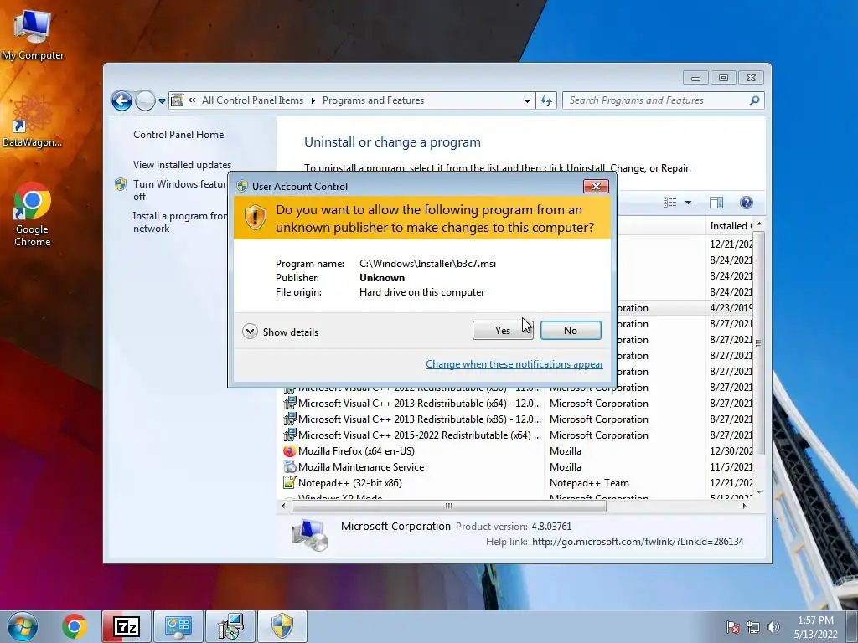858x643 pixels.
Task: Open the help link URL in details pane
Action: (x=638, y=542)
